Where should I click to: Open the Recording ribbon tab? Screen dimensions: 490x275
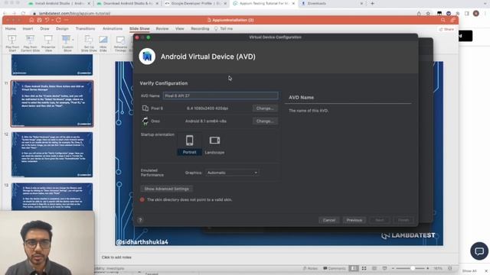point(200,29)
